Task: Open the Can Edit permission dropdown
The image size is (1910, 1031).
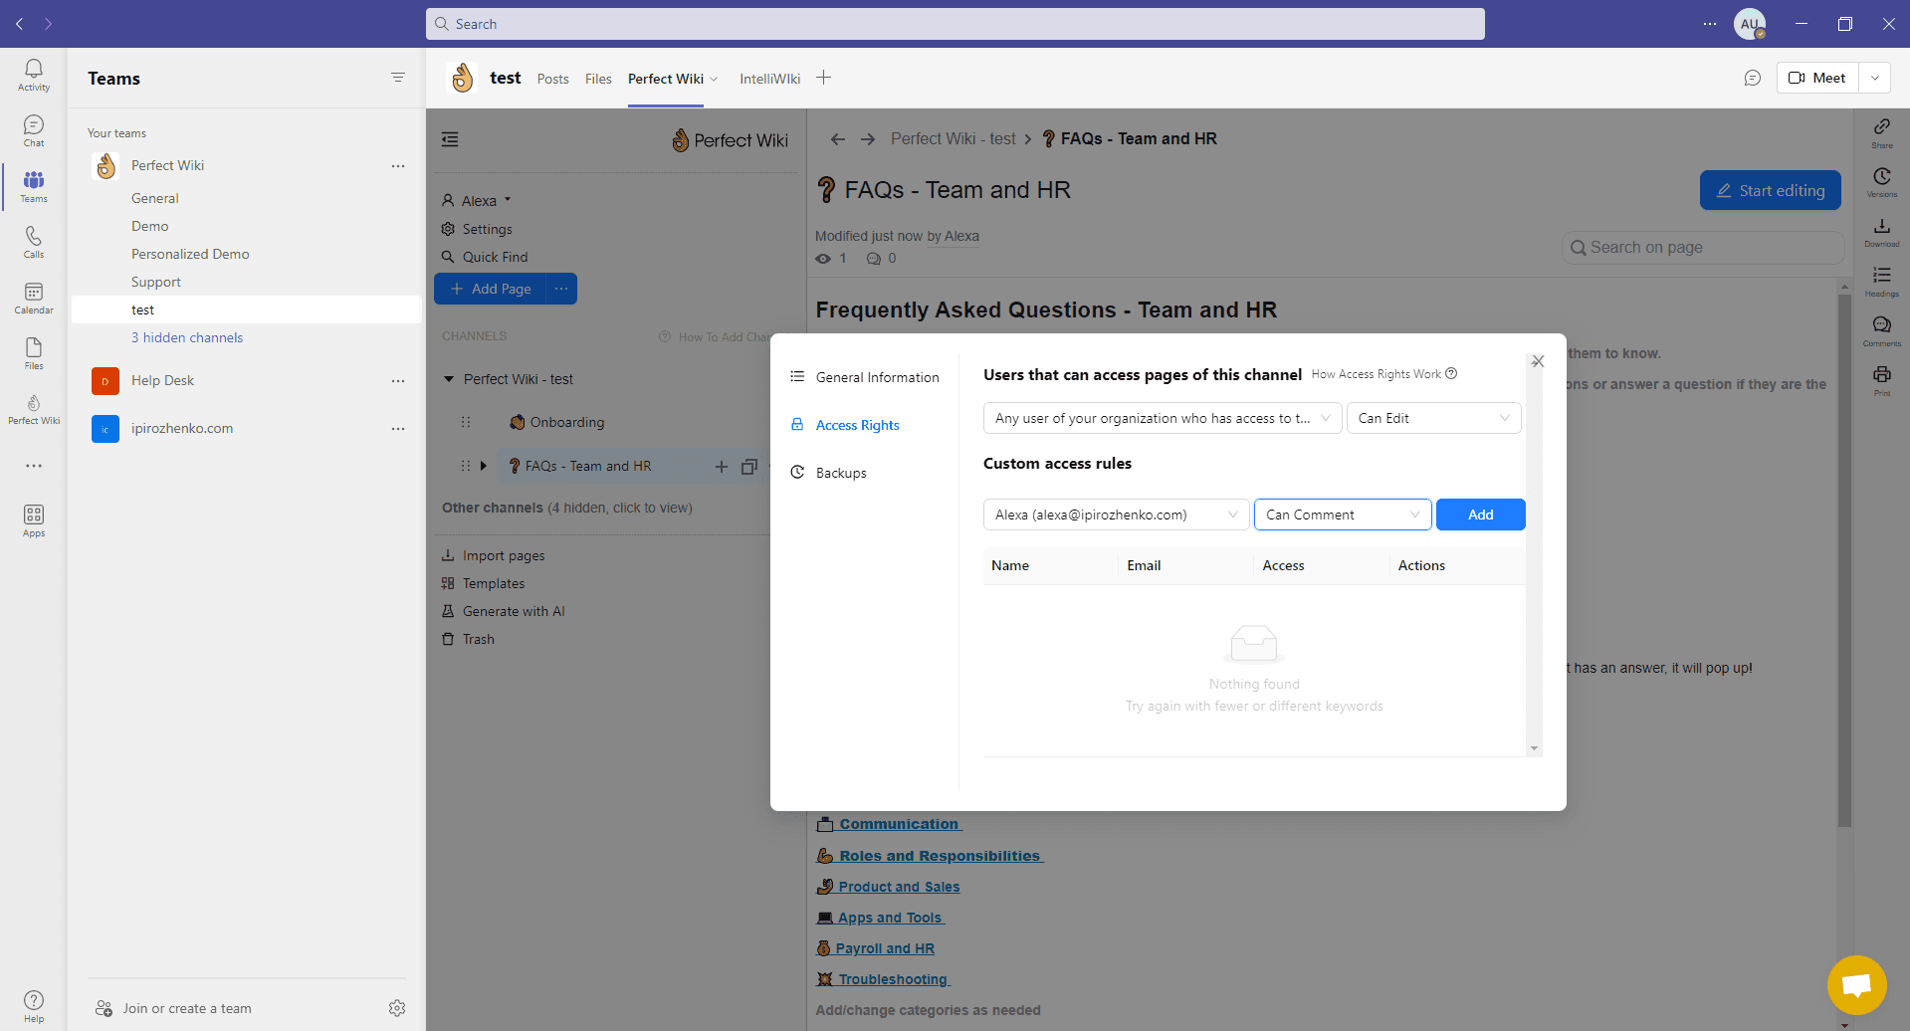Action: point(1434,418)
